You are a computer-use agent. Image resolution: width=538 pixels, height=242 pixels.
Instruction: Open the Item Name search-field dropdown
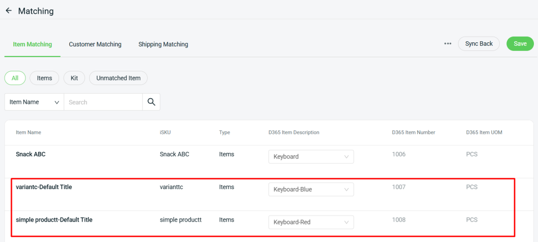point(34,102)
